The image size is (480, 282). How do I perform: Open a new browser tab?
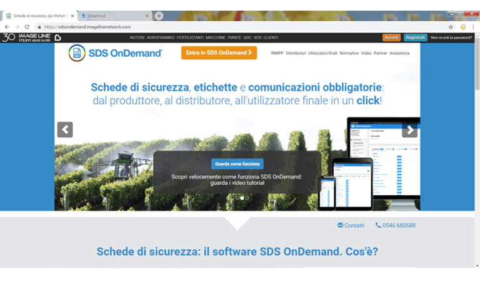pos(159,16)
